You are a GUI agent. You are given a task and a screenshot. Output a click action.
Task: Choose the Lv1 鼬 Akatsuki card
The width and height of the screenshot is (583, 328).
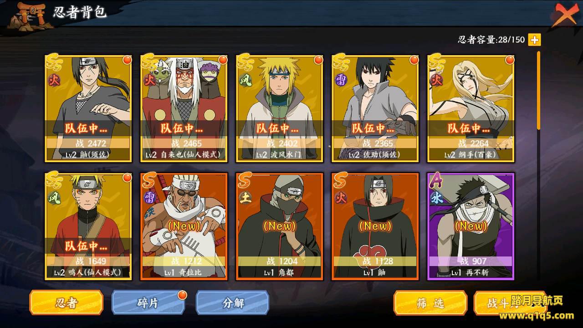tap(375, 226)
